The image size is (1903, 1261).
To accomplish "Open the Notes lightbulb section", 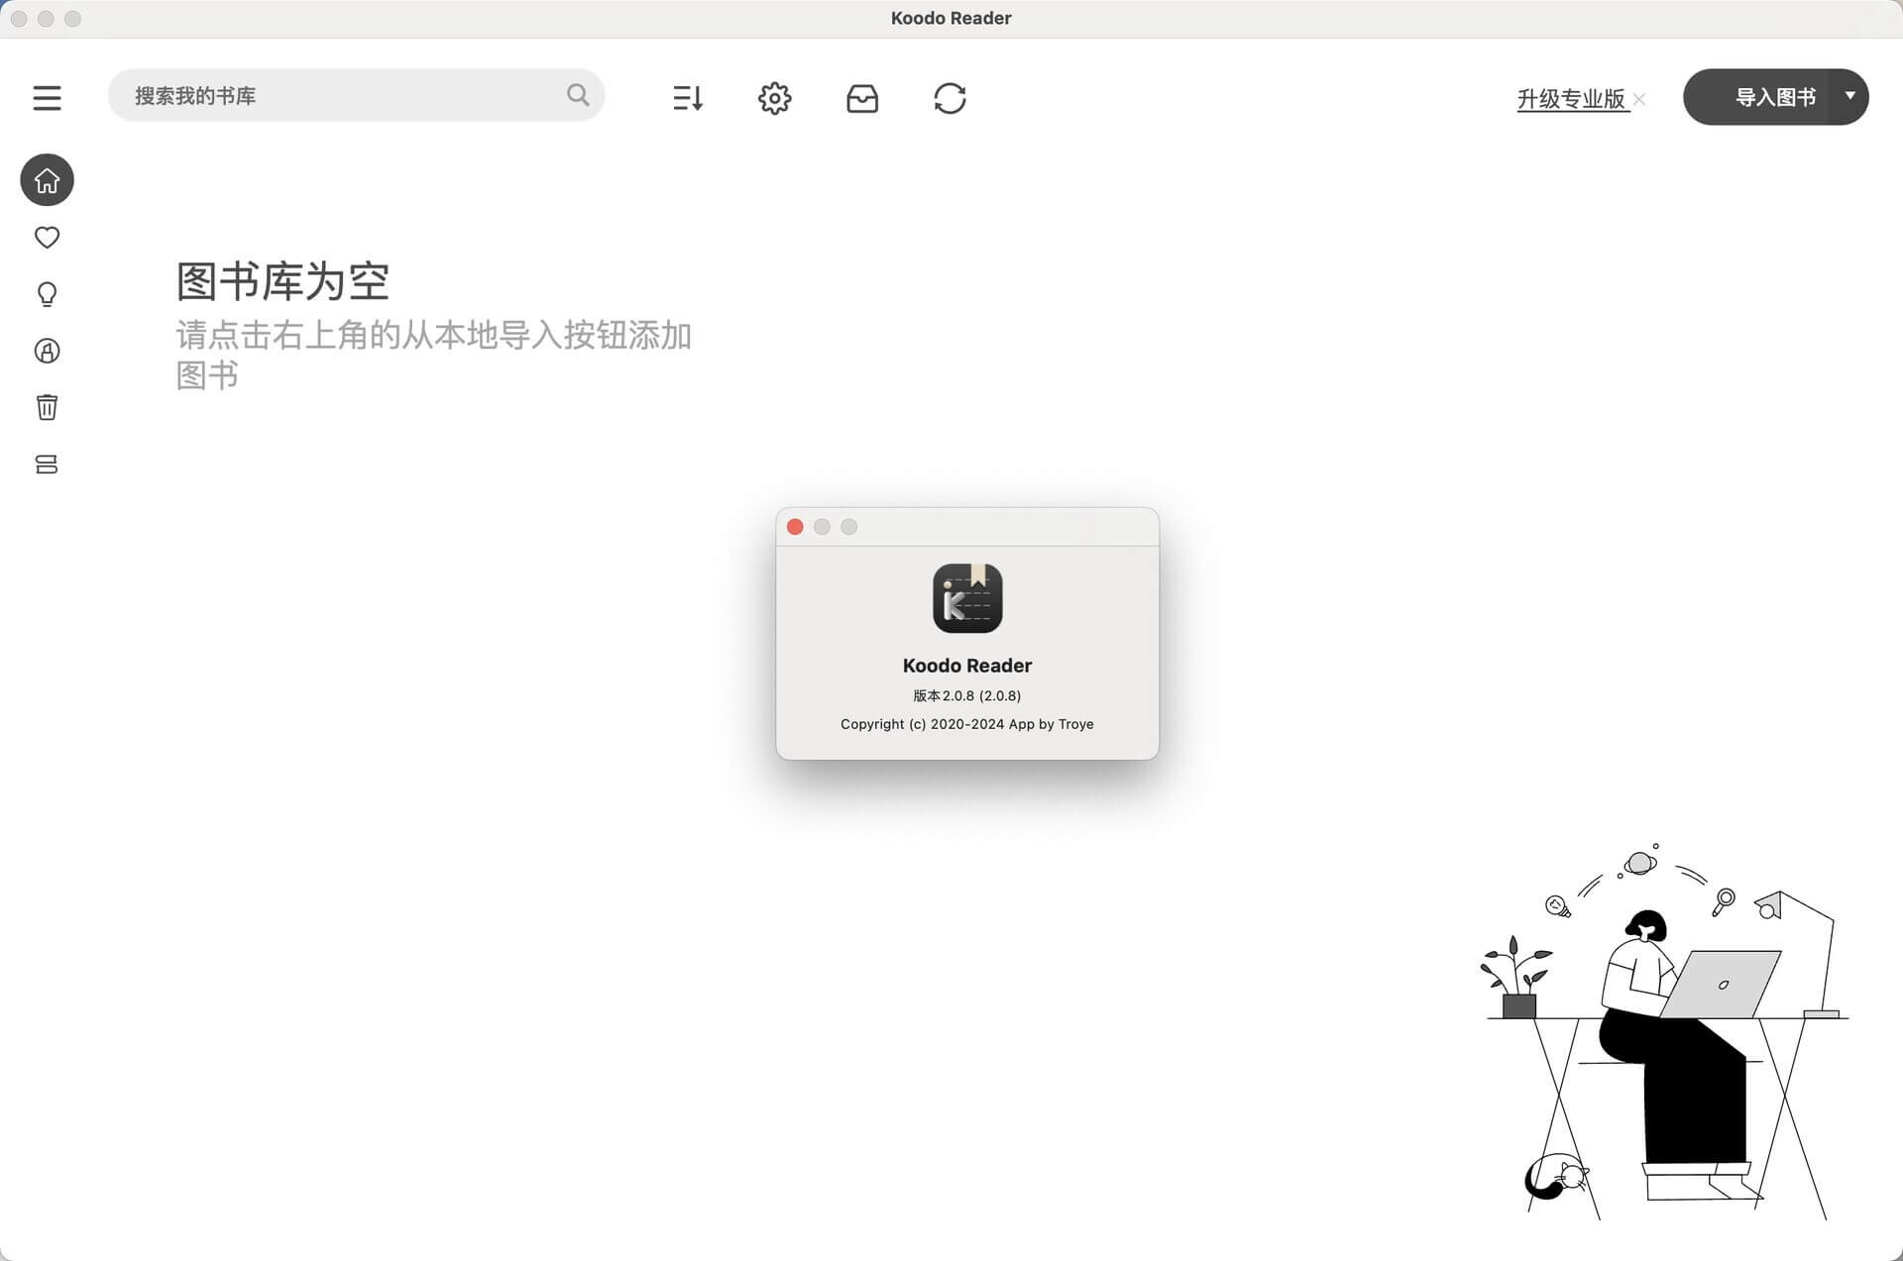I will coord(47,294).
